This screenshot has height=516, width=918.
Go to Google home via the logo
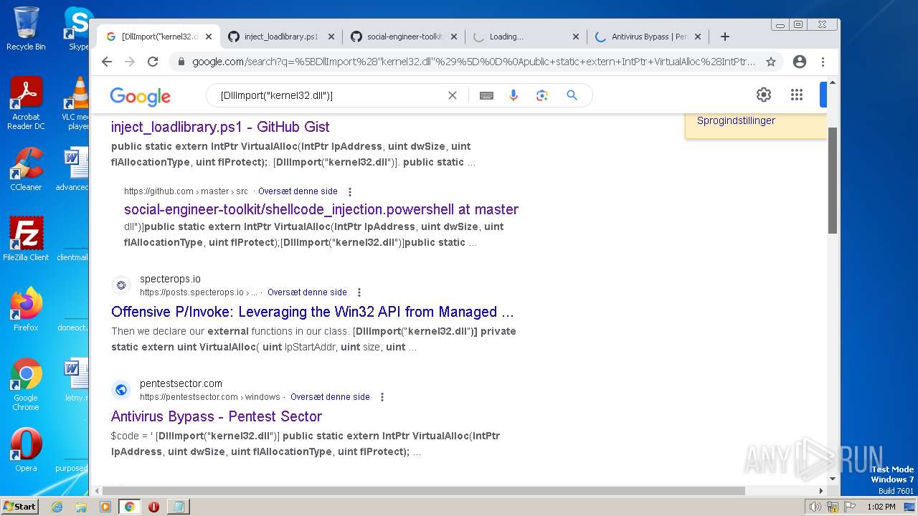click(x=140, y=96)
